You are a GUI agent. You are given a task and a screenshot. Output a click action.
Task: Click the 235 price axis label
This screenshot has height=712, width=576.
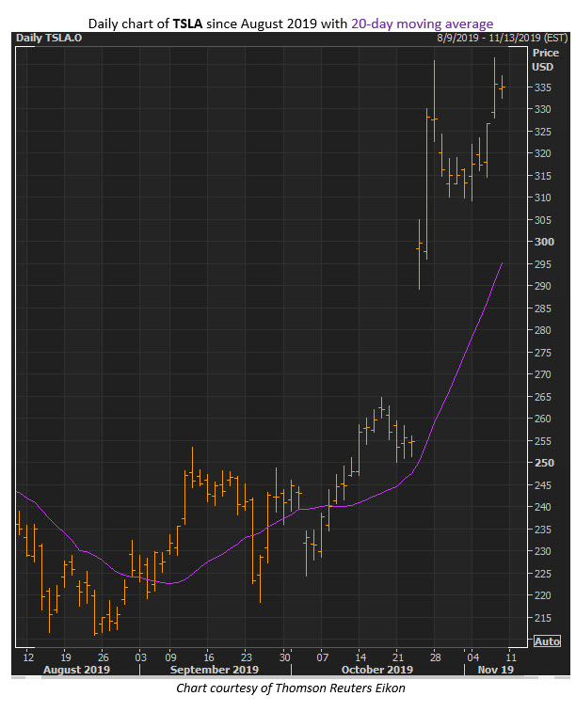point(542,530)
